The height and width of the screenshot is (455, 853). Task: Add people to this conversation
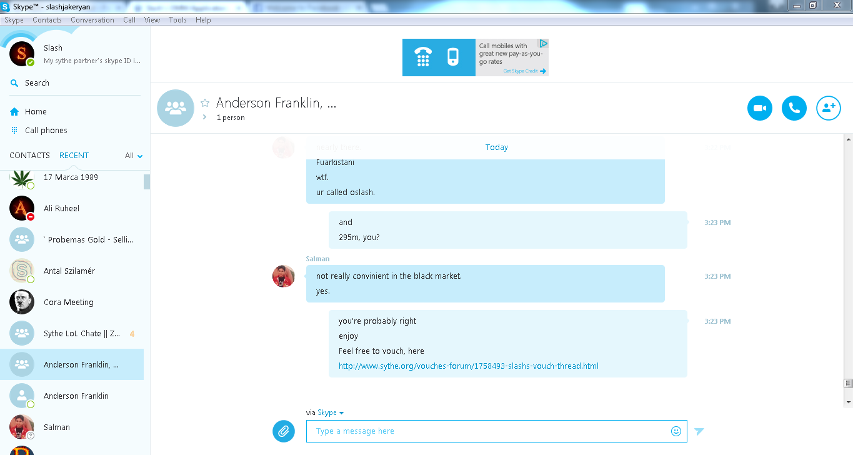pos(829,108)
